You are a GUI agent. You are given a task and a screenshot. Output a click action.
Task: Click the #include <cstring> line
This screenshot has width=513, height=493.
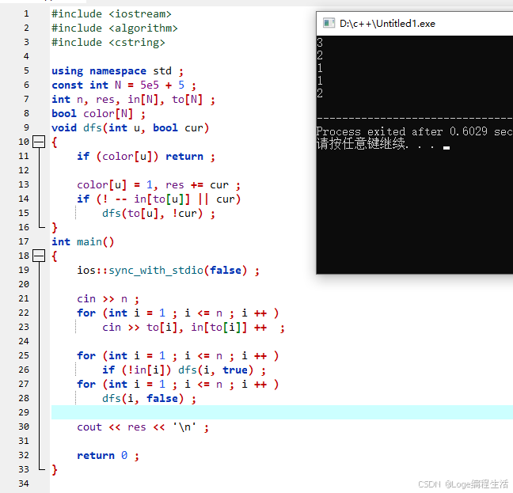[x=108, y=43]
